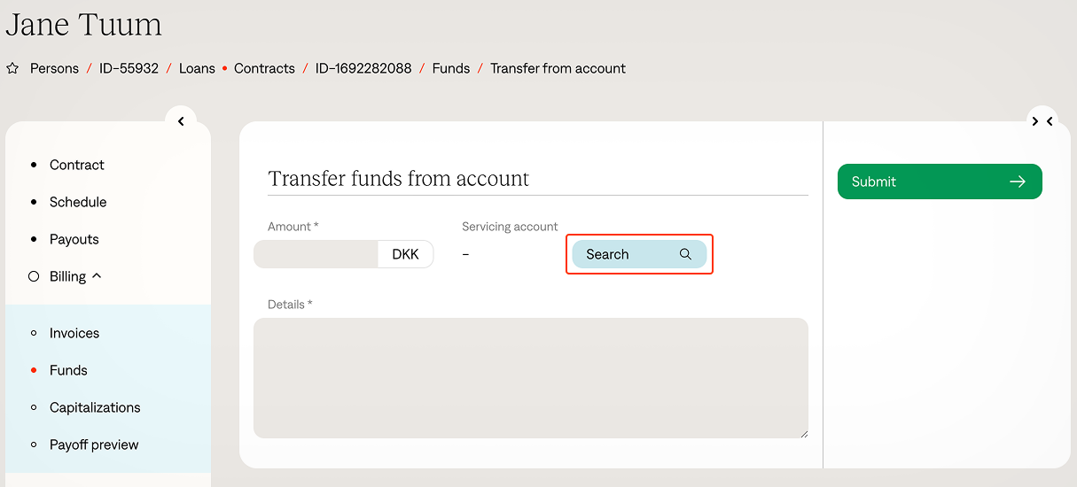Open the DKK currency selector
1077x487 pixels.
405,254
